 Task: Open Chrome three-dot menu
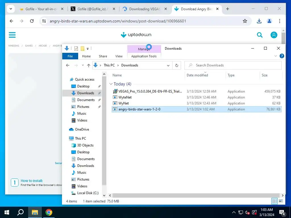coord(280,21)
